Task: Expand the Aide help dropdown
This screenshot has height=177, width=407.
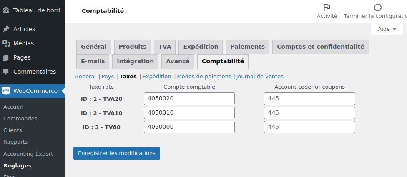Action: [387, 29]
